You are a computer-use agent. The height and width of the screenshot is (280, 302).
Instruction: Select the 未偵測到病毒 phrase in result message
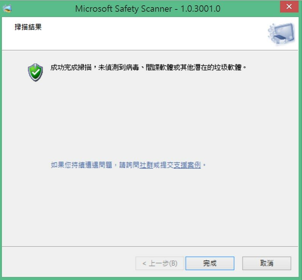(119, 67)
